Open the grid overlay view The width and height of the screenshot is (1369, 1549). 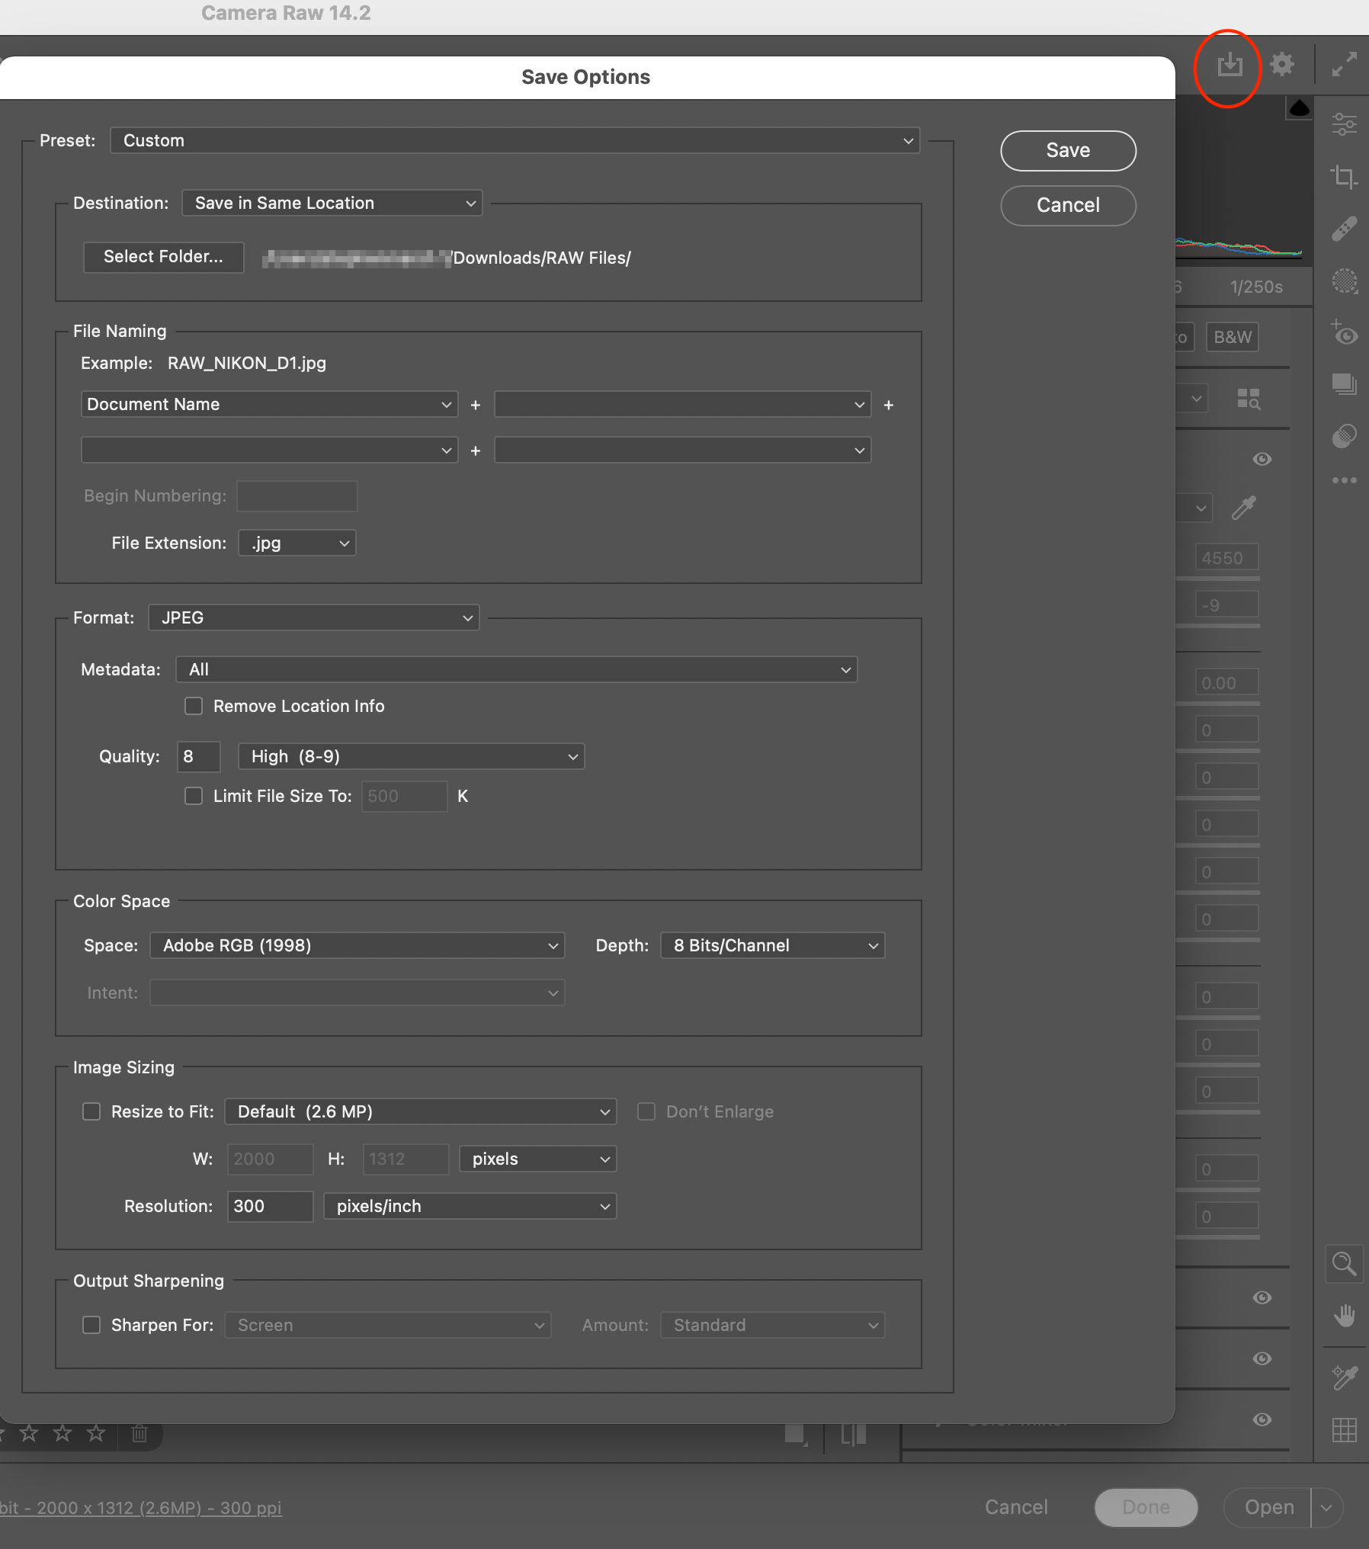tap(1344, 1431)
